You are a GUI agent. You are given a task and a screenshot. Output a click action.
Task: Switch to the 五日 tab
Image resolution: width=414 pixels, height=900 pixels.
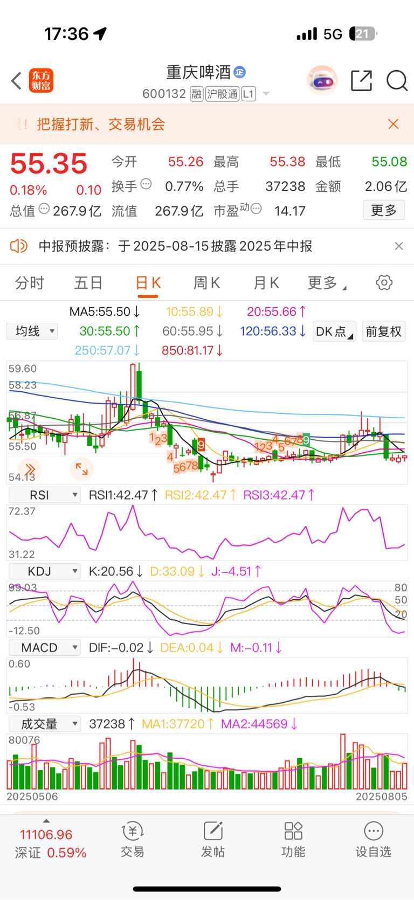(88, 282)
